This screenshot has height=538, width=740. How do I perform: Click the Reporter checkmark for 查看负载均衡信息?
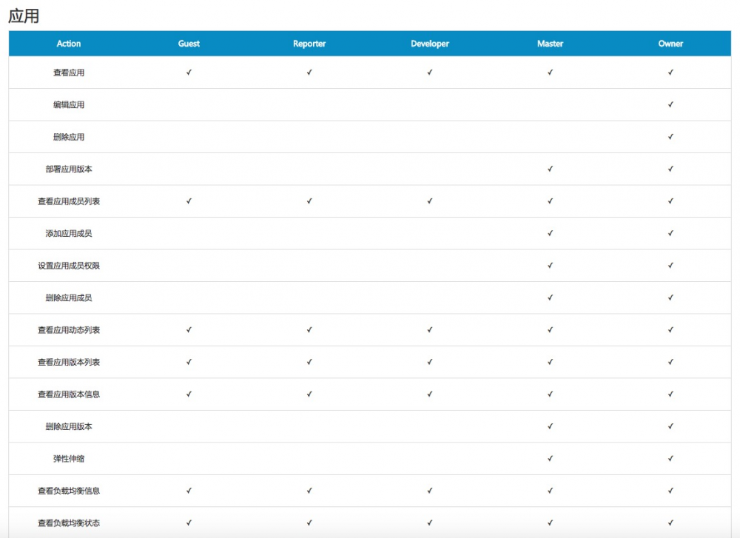pos(309,491)
